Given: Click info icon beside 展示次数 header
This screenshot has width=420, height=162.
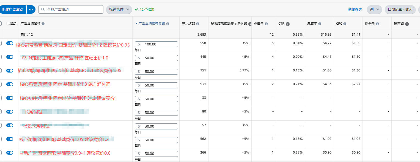Looking at the screenshot, I should (198, 24).
